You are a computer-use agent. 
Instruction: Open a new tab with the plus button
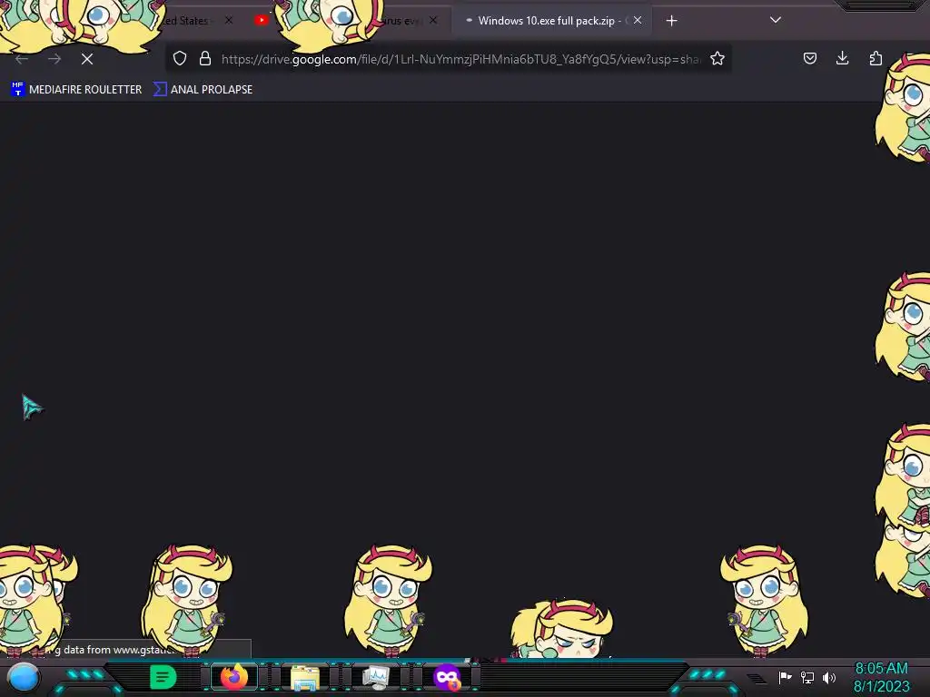click(x=671, y=21)
